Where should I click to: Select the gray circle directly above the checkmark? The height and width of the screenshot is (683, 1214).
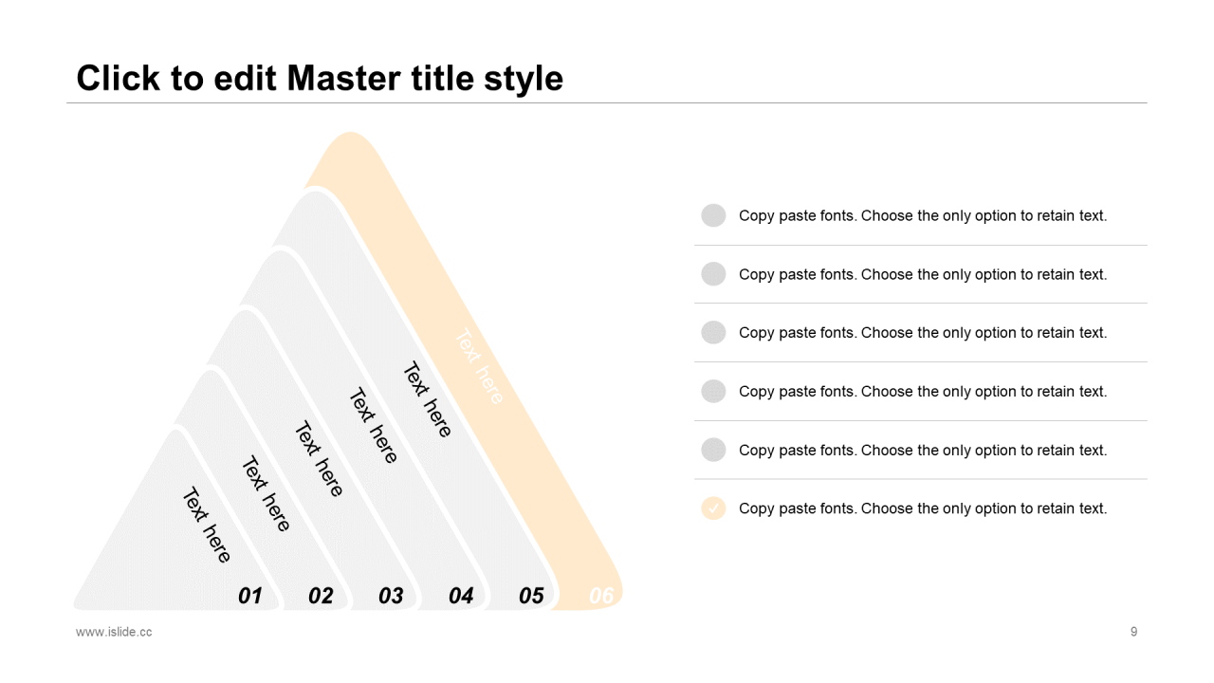click(713, 450)
